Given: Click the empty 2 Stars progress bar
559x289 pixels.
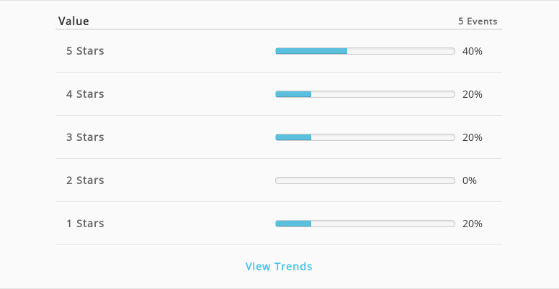Looking at the screenshot, I should click(x=365, y=180).
